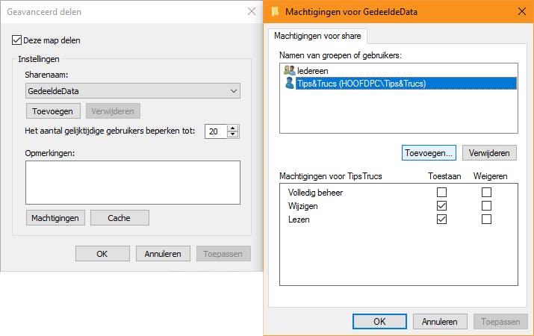Allow Volledig beheer permission
534x336 pixels.
[x=441, y=192]
